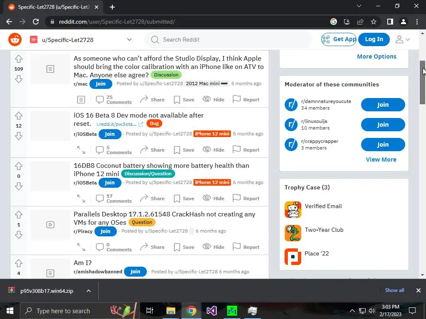The image size is (426, 319).
Task: Open the Windows Start menu
Action: 10,311
